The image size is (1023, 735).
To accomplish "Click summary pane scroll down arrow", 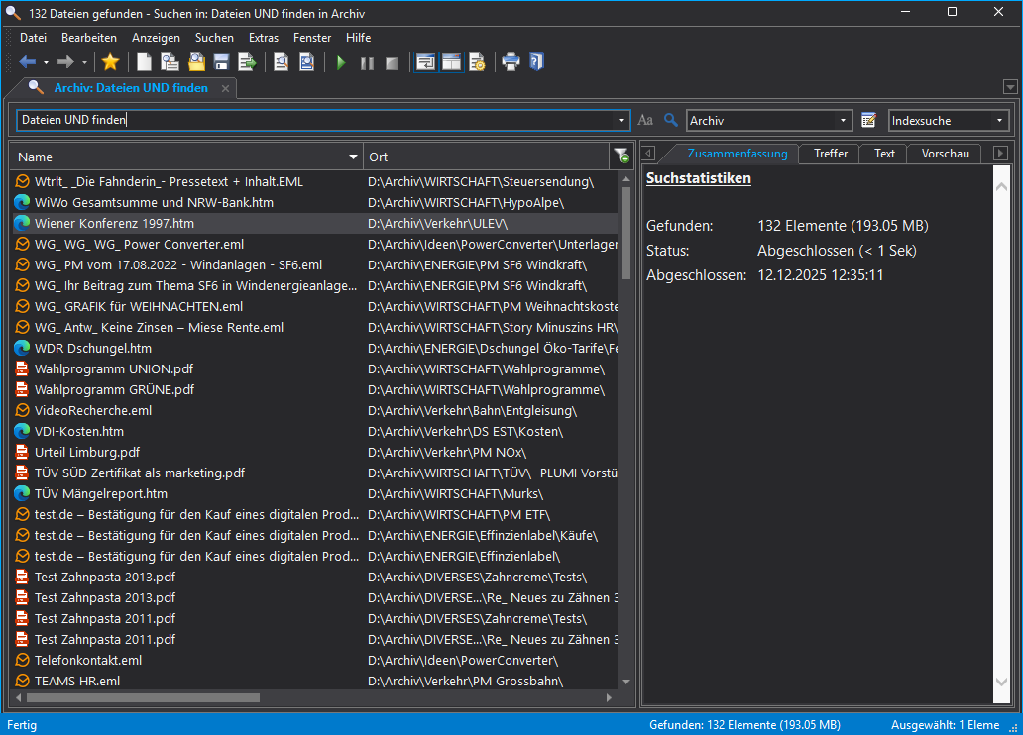I will tap(1001, 682).
